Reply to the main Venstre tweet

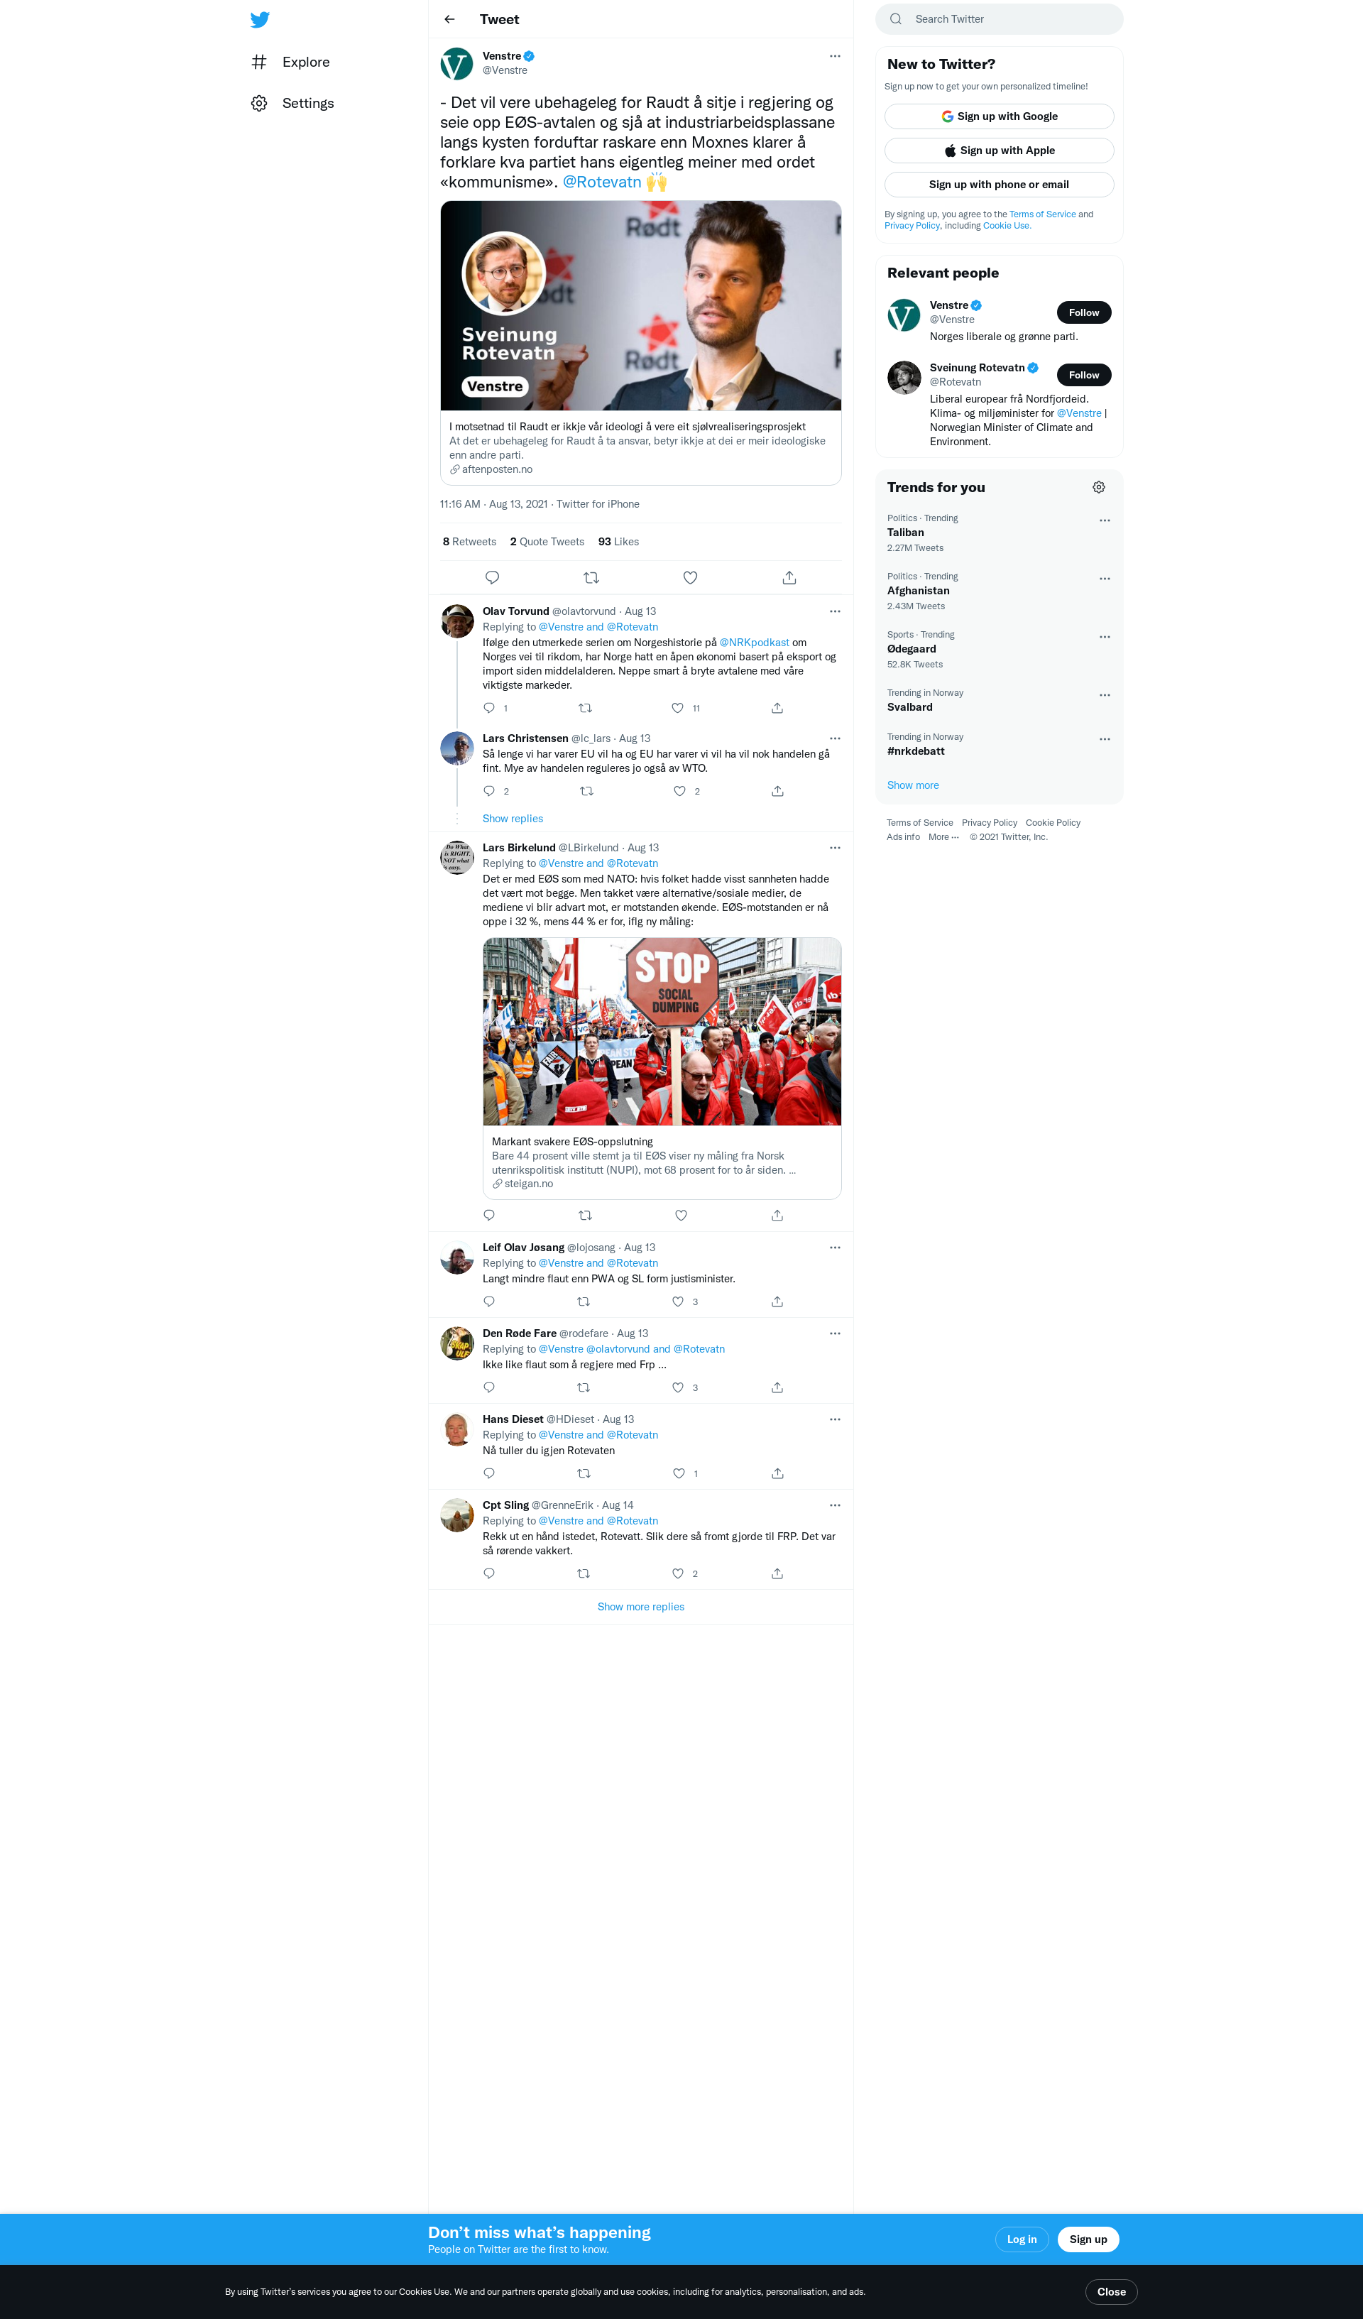coord(493,578)
